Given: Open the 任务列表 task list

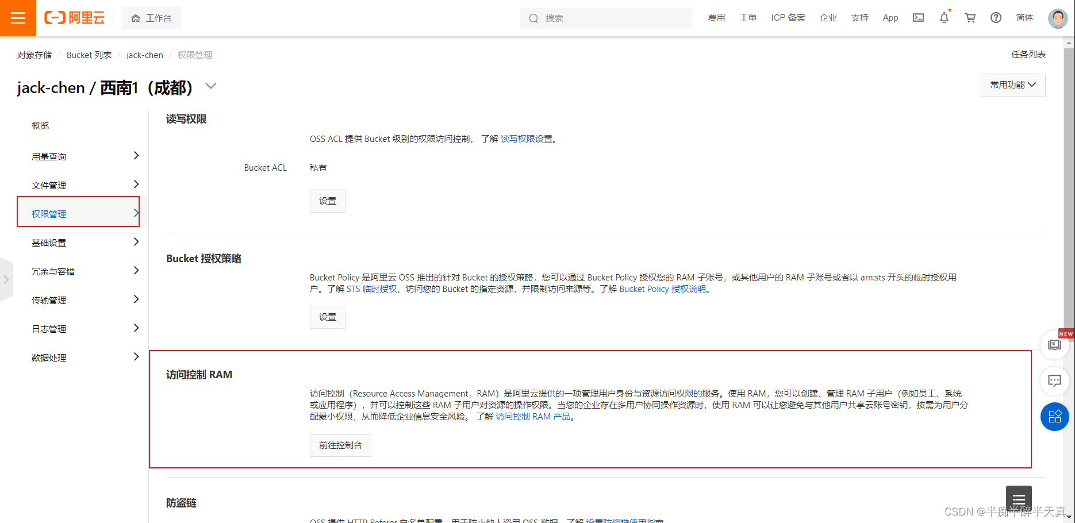Looking at the screenshot, I should coord(1028,54).
